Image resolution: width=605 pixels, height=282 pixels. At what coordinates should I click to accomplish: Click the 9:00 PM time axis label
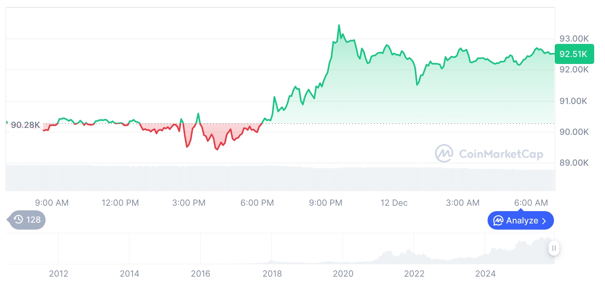326,203
